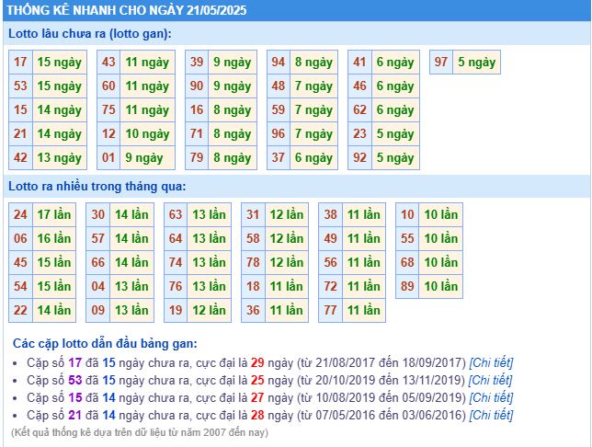Select lotto number 53 in gan table

click(x=20, y=86)
